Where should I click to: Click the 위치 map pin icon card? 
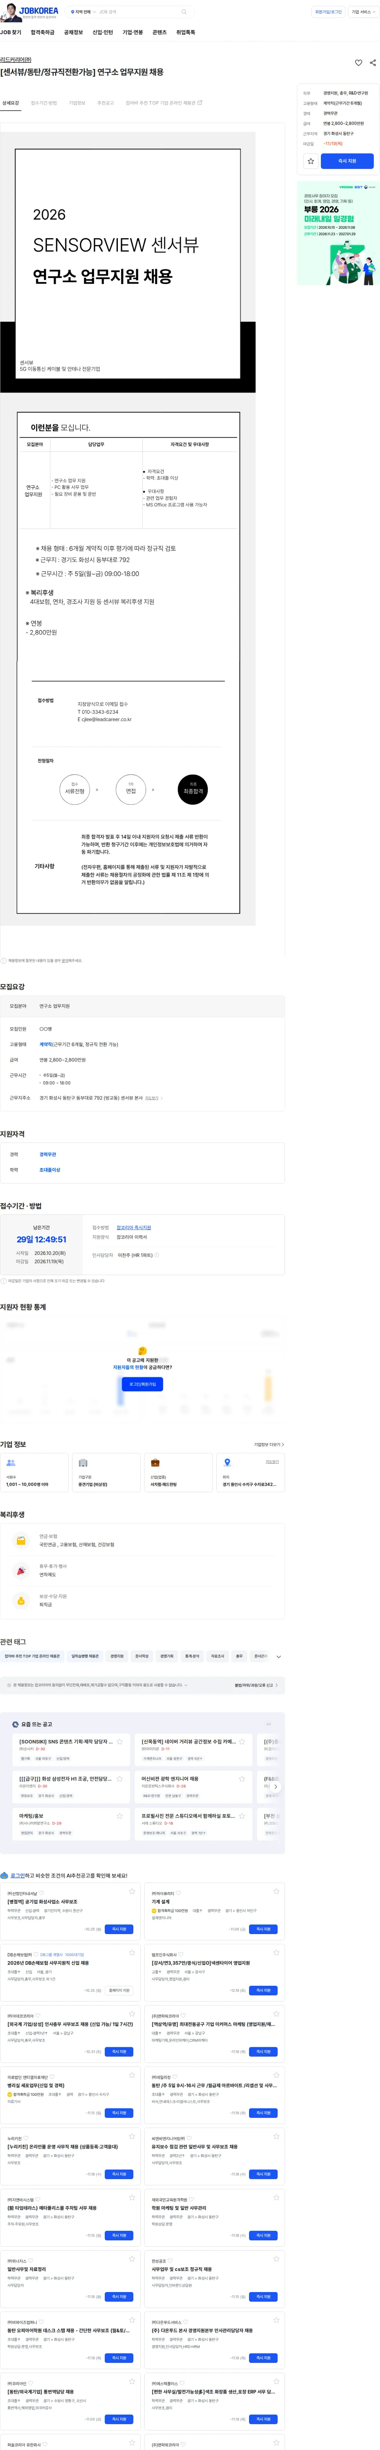[x=251, y=1472]
